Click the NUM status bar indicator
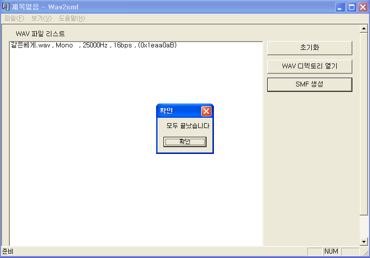The height and width of the screenshot is (258, 370). 331,251
